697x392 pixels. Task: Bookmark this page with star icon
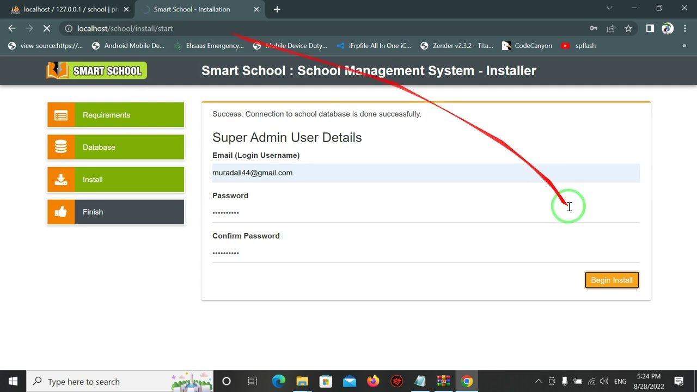pos(628,28)
